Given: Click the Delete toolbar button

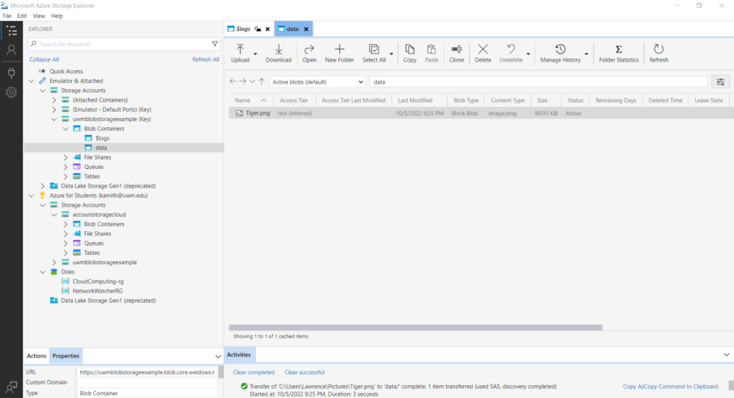Looking at the screenshot, I should point(482,53).
